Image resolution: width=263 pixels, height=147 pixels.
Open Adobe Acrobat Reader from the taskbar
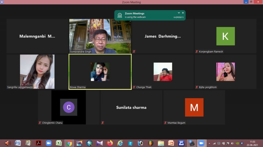[39, 143]
